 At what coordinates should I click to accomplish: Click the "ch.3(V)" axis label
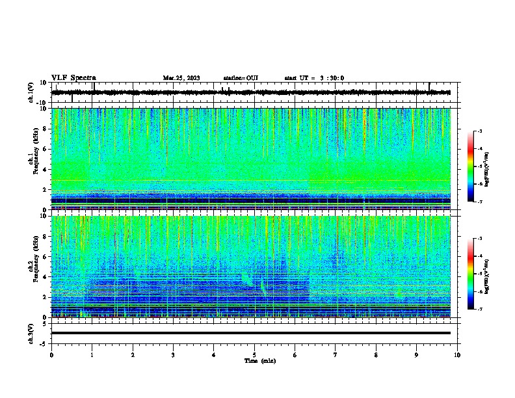tap(31, 334)
